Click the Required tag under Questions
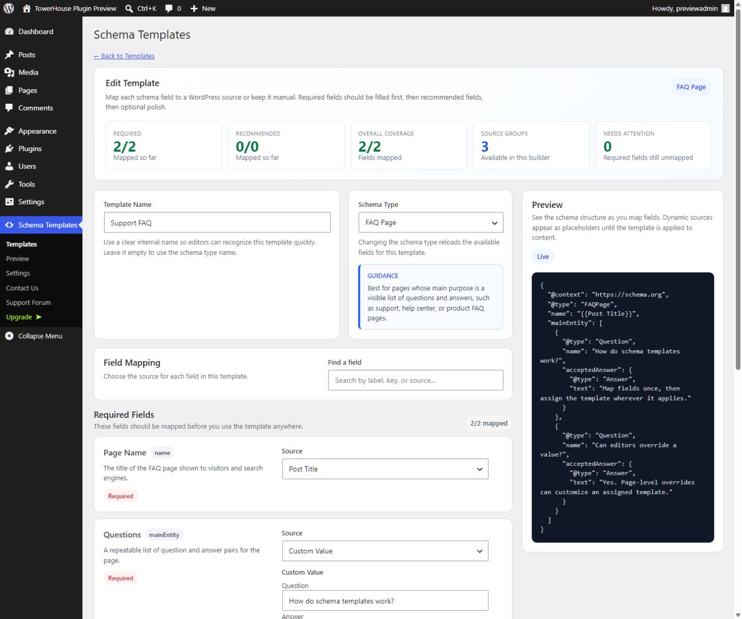This screenshot has width=742, height=619. pyautogui.click(x=120, y=578)
